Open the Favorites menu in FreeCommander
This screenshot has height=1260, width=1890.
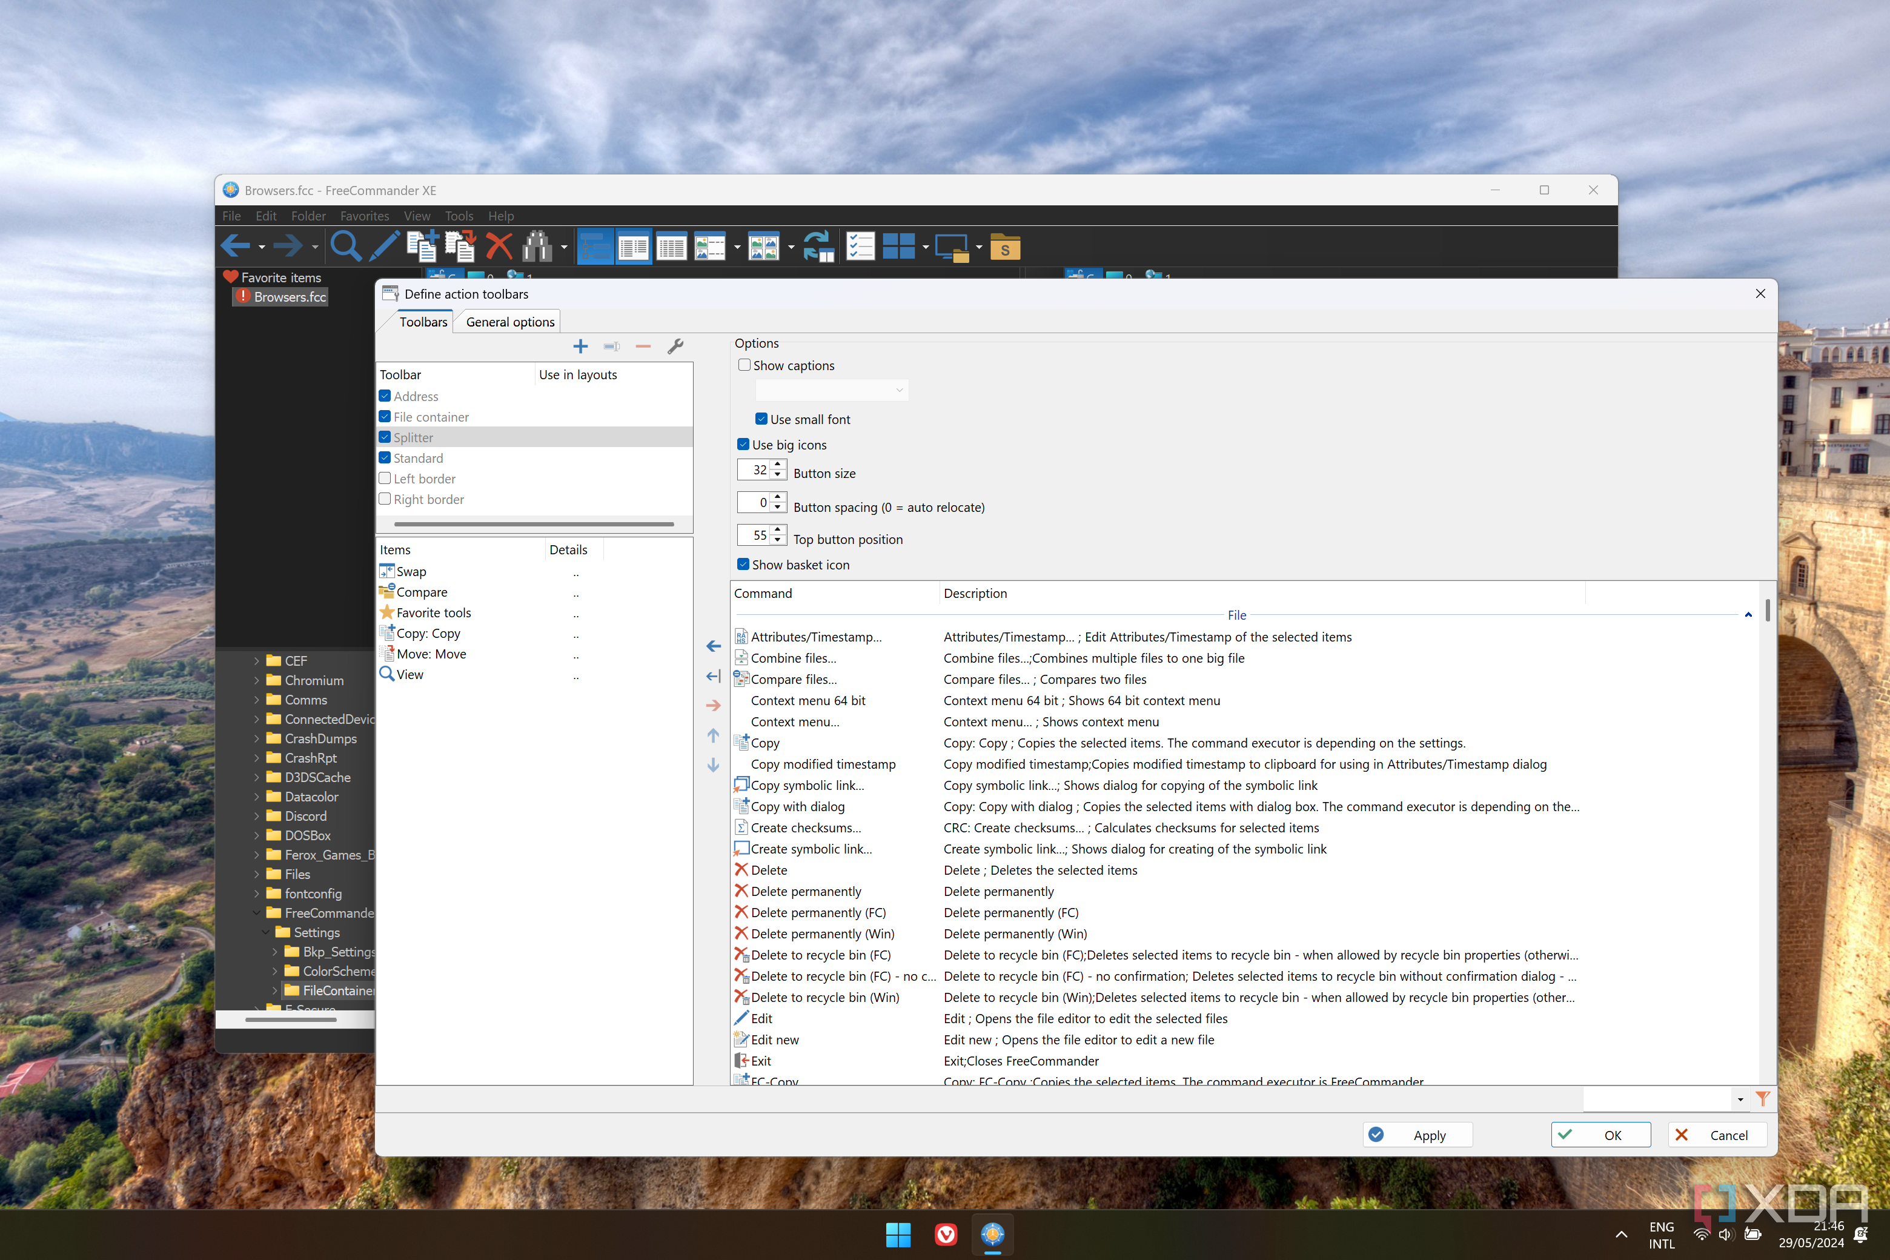pos(364,216)
